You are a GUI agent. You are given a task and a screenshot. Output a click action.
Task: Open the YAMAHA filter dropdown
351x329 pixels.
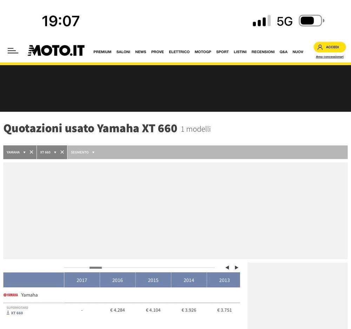[24, 152]
